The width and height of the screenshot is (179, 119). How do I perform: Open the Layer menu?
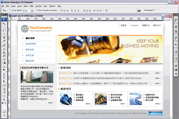coord(19,6)
